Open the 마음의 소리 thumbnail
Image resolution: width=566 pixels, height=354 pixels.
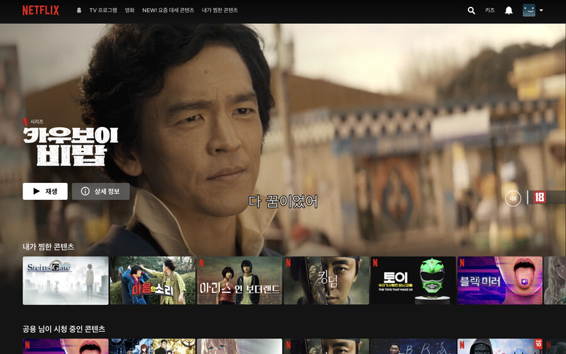[x=152, y=280]
